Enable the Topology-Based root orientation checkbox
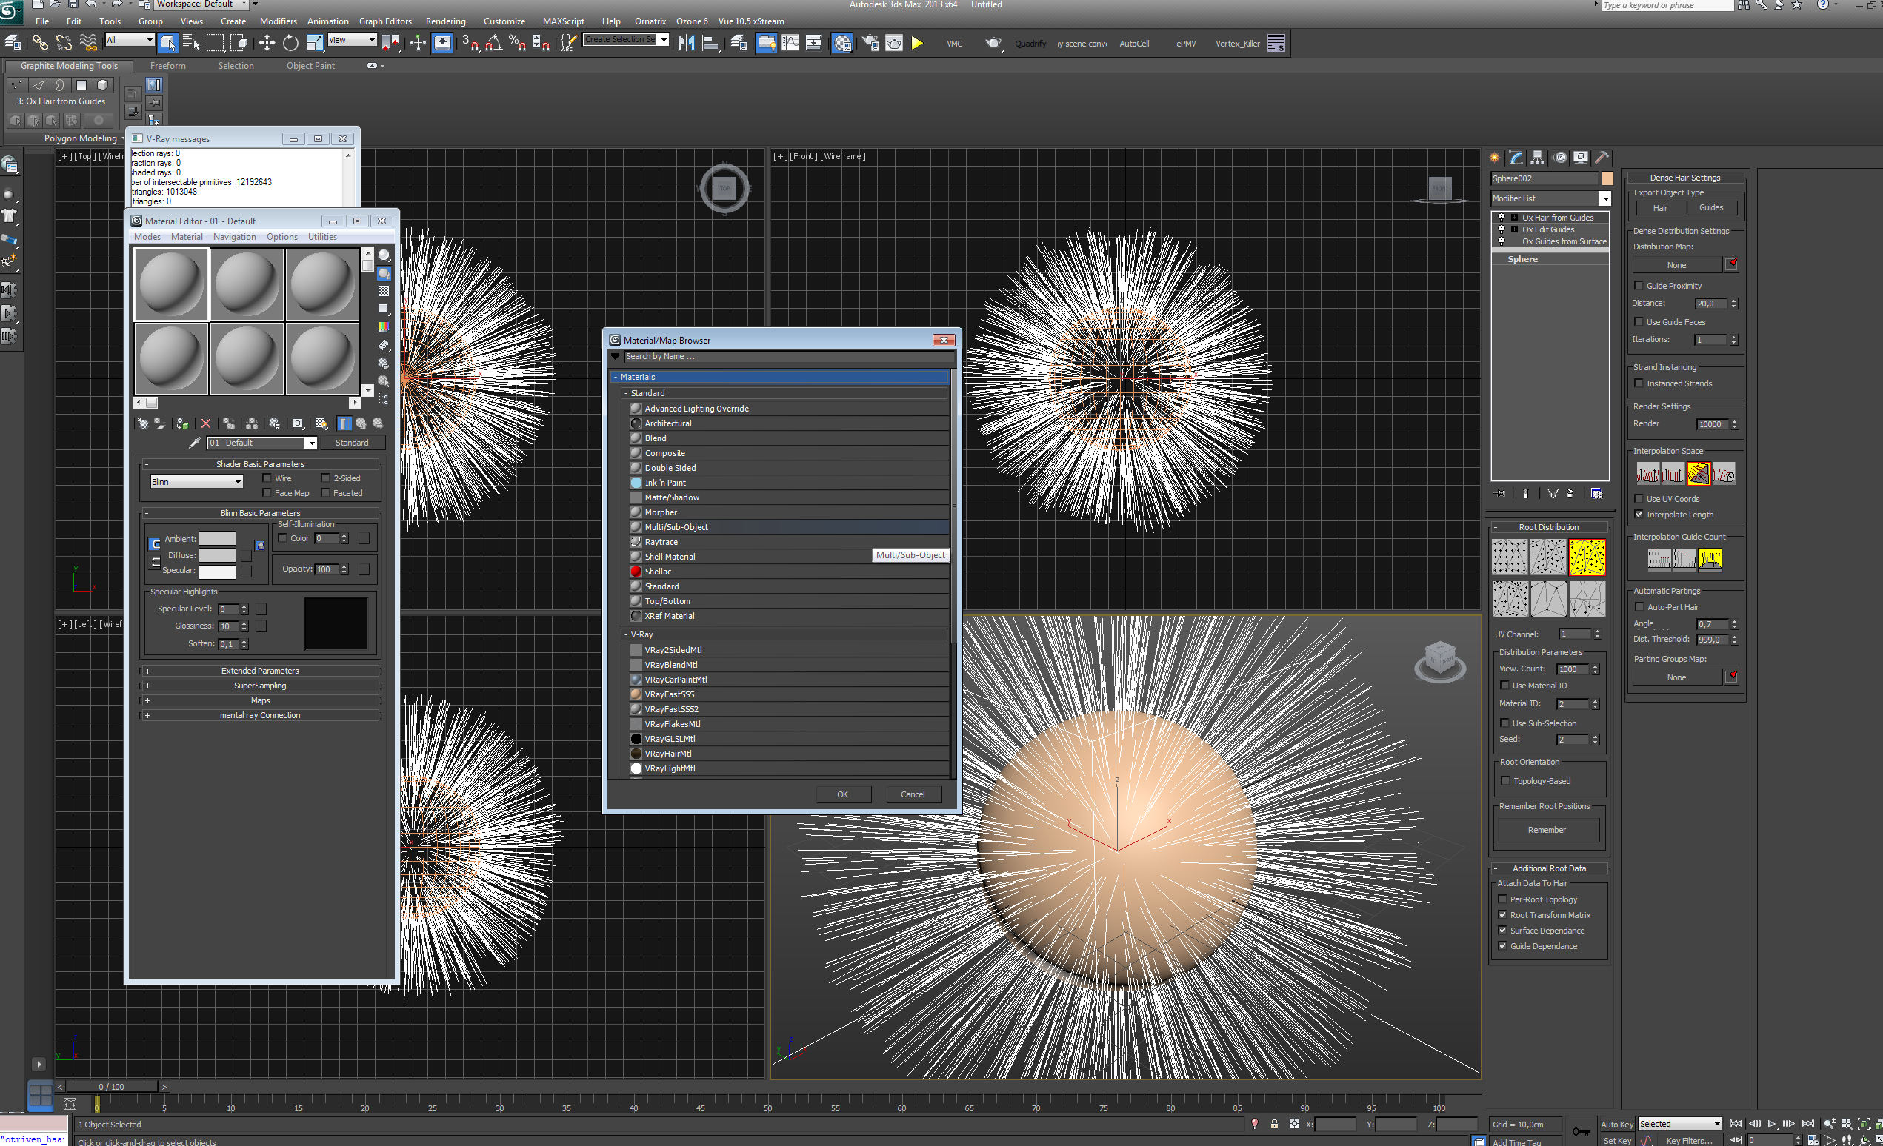The height and width of the screenshot is (1146, 1883). (x=1505, y=781)
